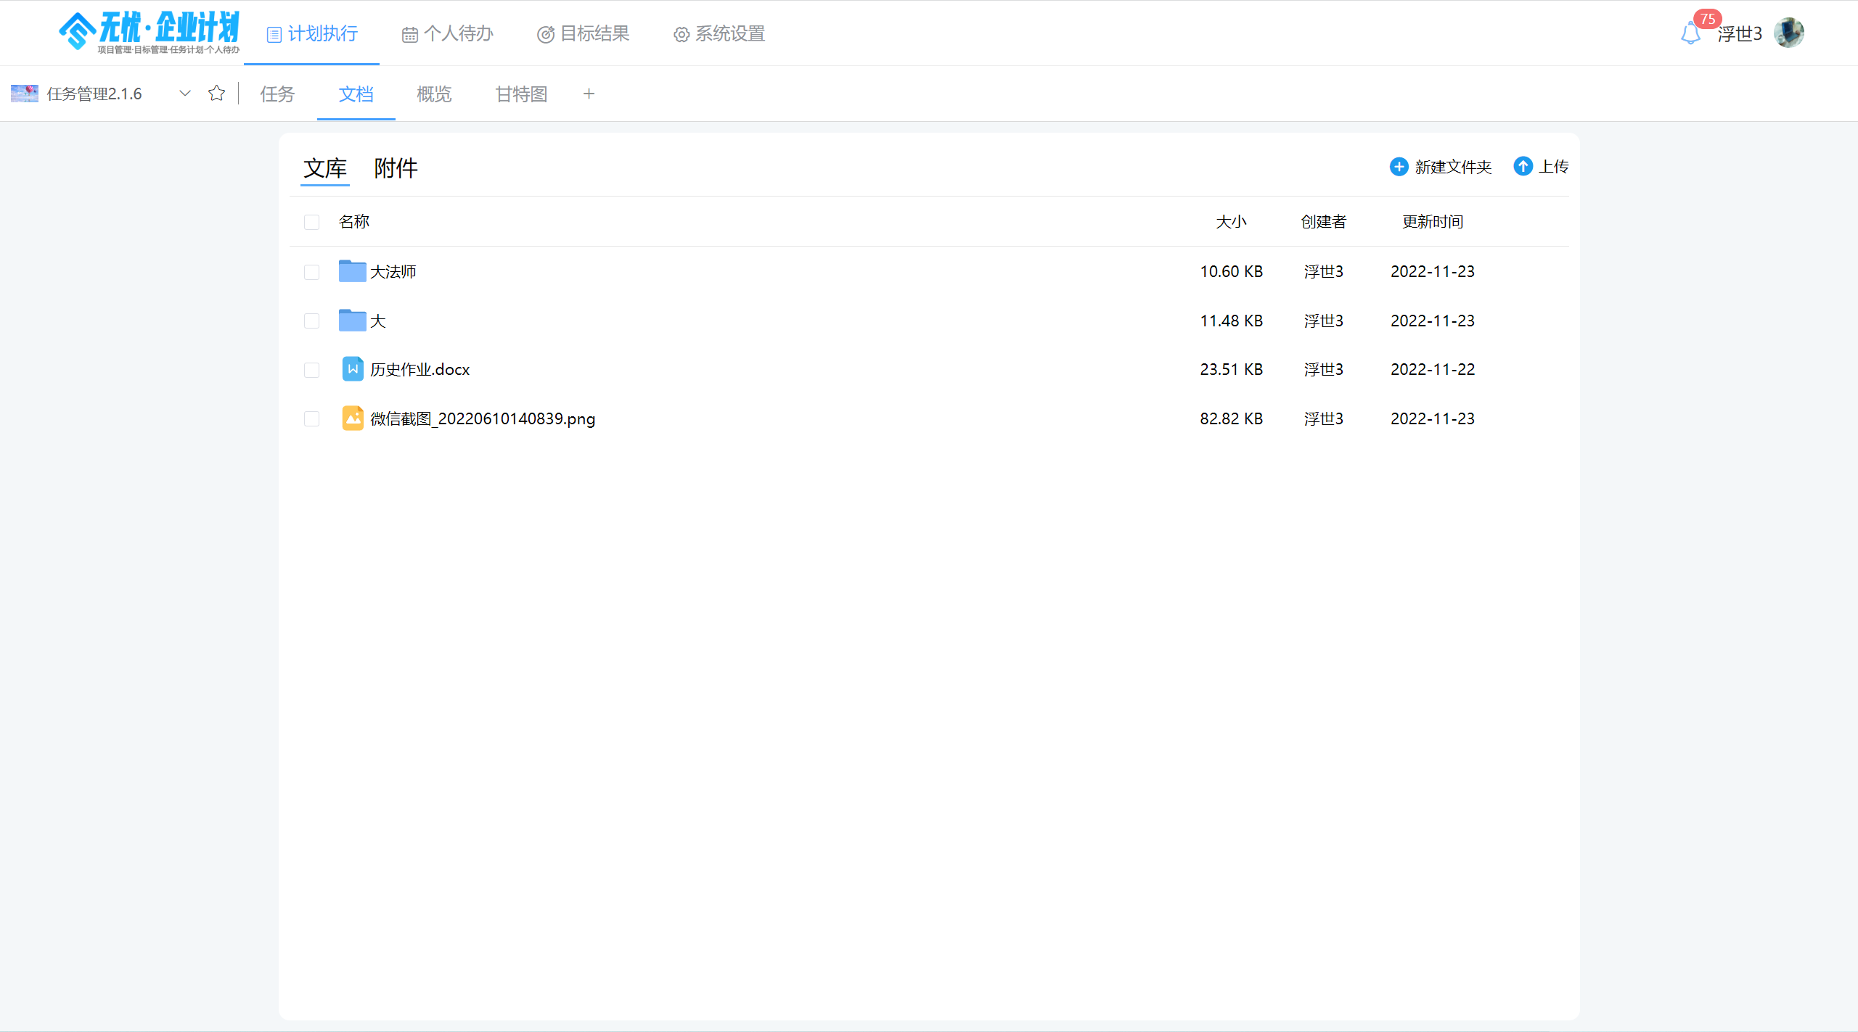Click the plus icon to add view tab
Image resolution: width=1858 pixels, height=1032 pixels.
[x=589, y=94]
